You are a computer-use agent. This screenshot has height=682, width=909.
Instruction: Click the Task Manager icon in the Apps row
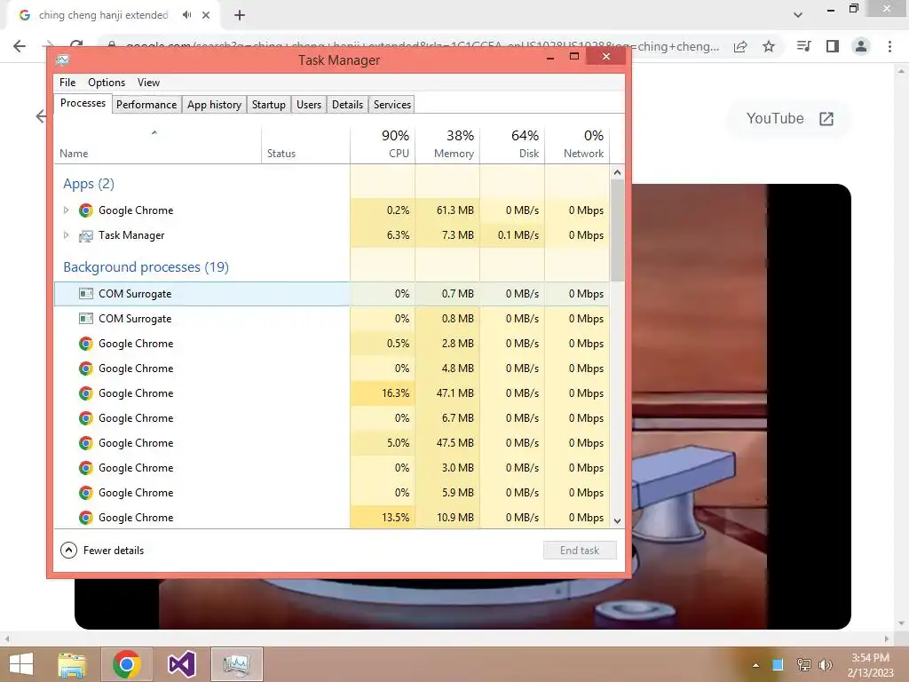point(86,235)
